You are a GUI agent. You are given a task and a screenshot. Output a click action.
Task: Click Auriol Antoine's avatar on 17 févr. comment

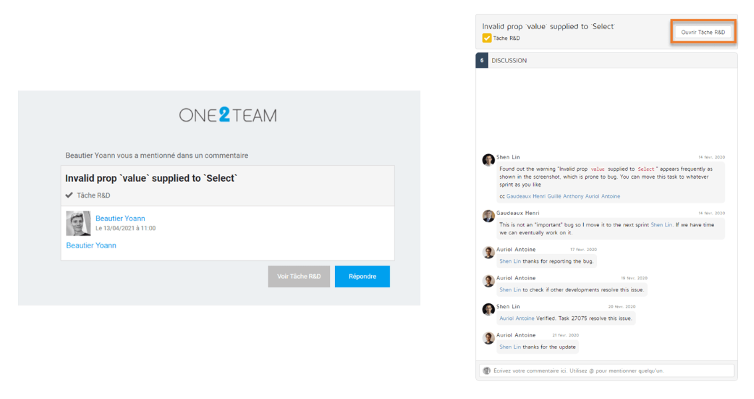click(488, 252)
